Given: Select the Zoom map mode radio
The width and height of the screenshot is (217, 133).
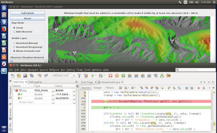Looking at the screenshot, I should pyautogui.click(x=14, y=28).
